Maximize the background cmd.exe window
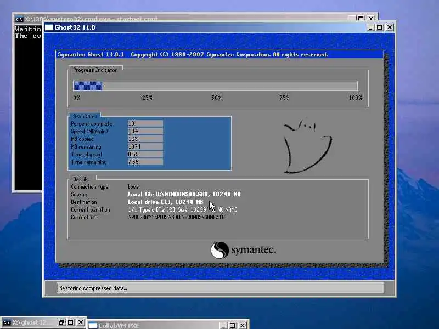Image resolution: width=439 pixels, height=329 pixels. click(361, 19)
